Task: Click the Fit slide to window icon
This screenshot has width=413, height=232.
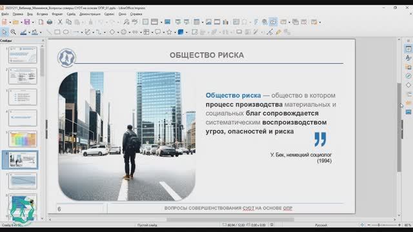Action: coord(363,225)
